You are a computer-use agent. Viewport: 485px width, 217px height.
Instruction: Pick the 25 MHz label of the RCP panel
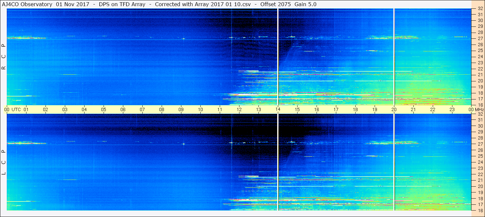pyautogui.click(x=480, y=50)
